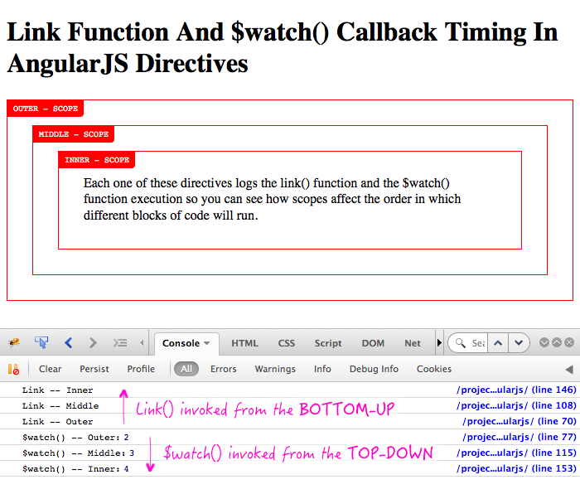Expand hidden panel tabs with right arrow
This screenshot has height=494, width=580.
coord(439,343)
